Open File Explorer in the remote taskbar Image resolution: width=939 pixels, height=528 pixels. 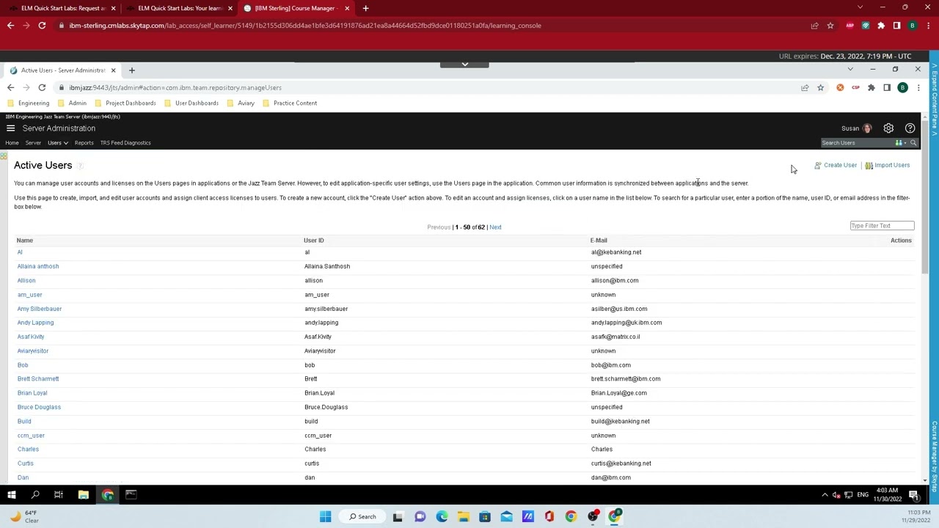(83, 494)
